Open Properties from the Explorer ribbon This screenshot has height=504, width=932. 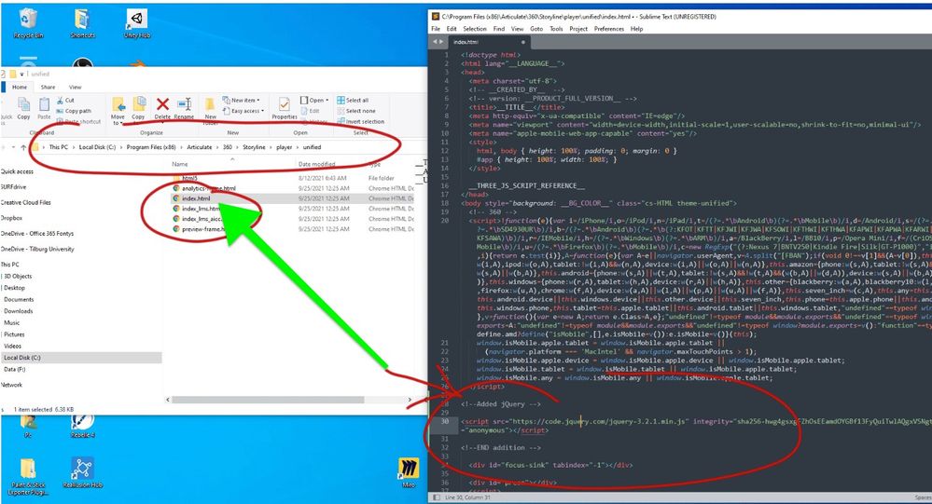(285, 108)
